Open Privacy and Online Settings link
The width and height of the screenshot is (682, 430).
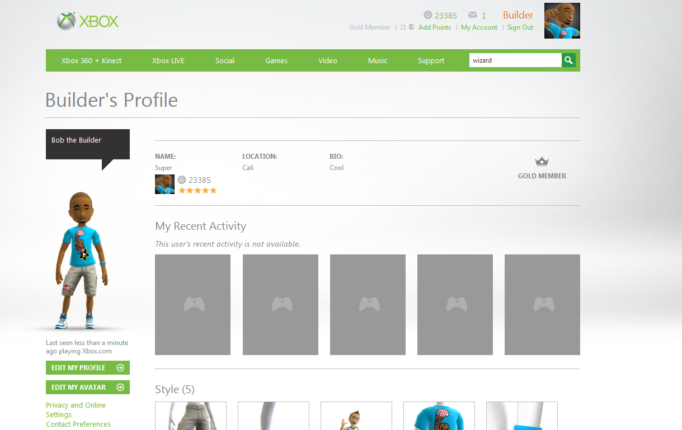pyautogui.click(x=76, y=410)
